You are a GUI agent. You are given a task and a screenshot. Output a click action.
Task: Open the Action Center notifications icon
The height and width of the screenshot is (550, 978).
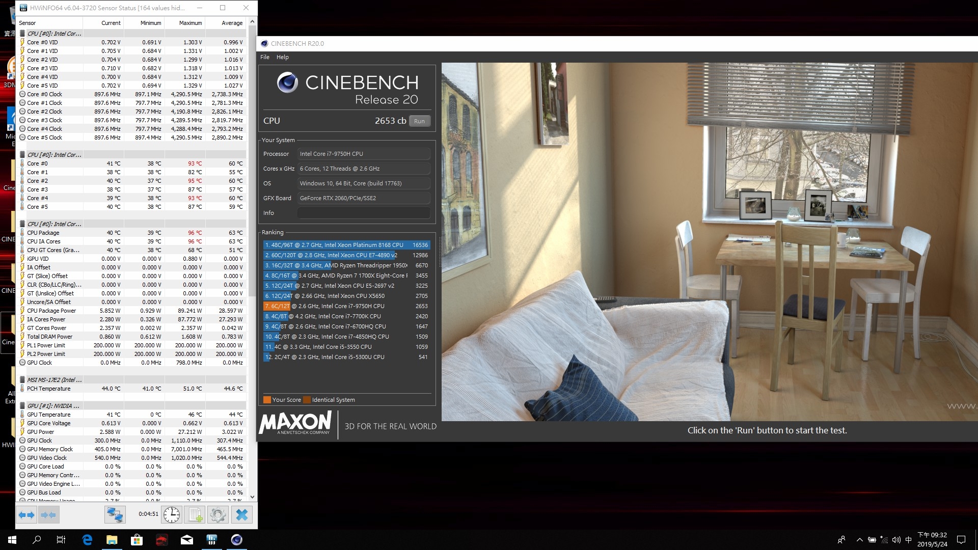961,540
